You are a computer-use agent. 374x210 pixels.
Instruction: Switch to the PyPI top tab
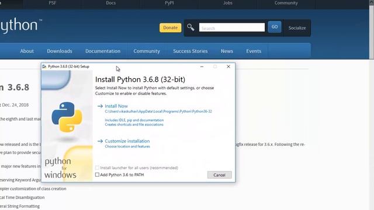pos(169,3)
